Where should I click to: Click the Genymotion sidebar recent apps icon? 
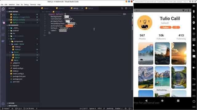tap(194, 84)
